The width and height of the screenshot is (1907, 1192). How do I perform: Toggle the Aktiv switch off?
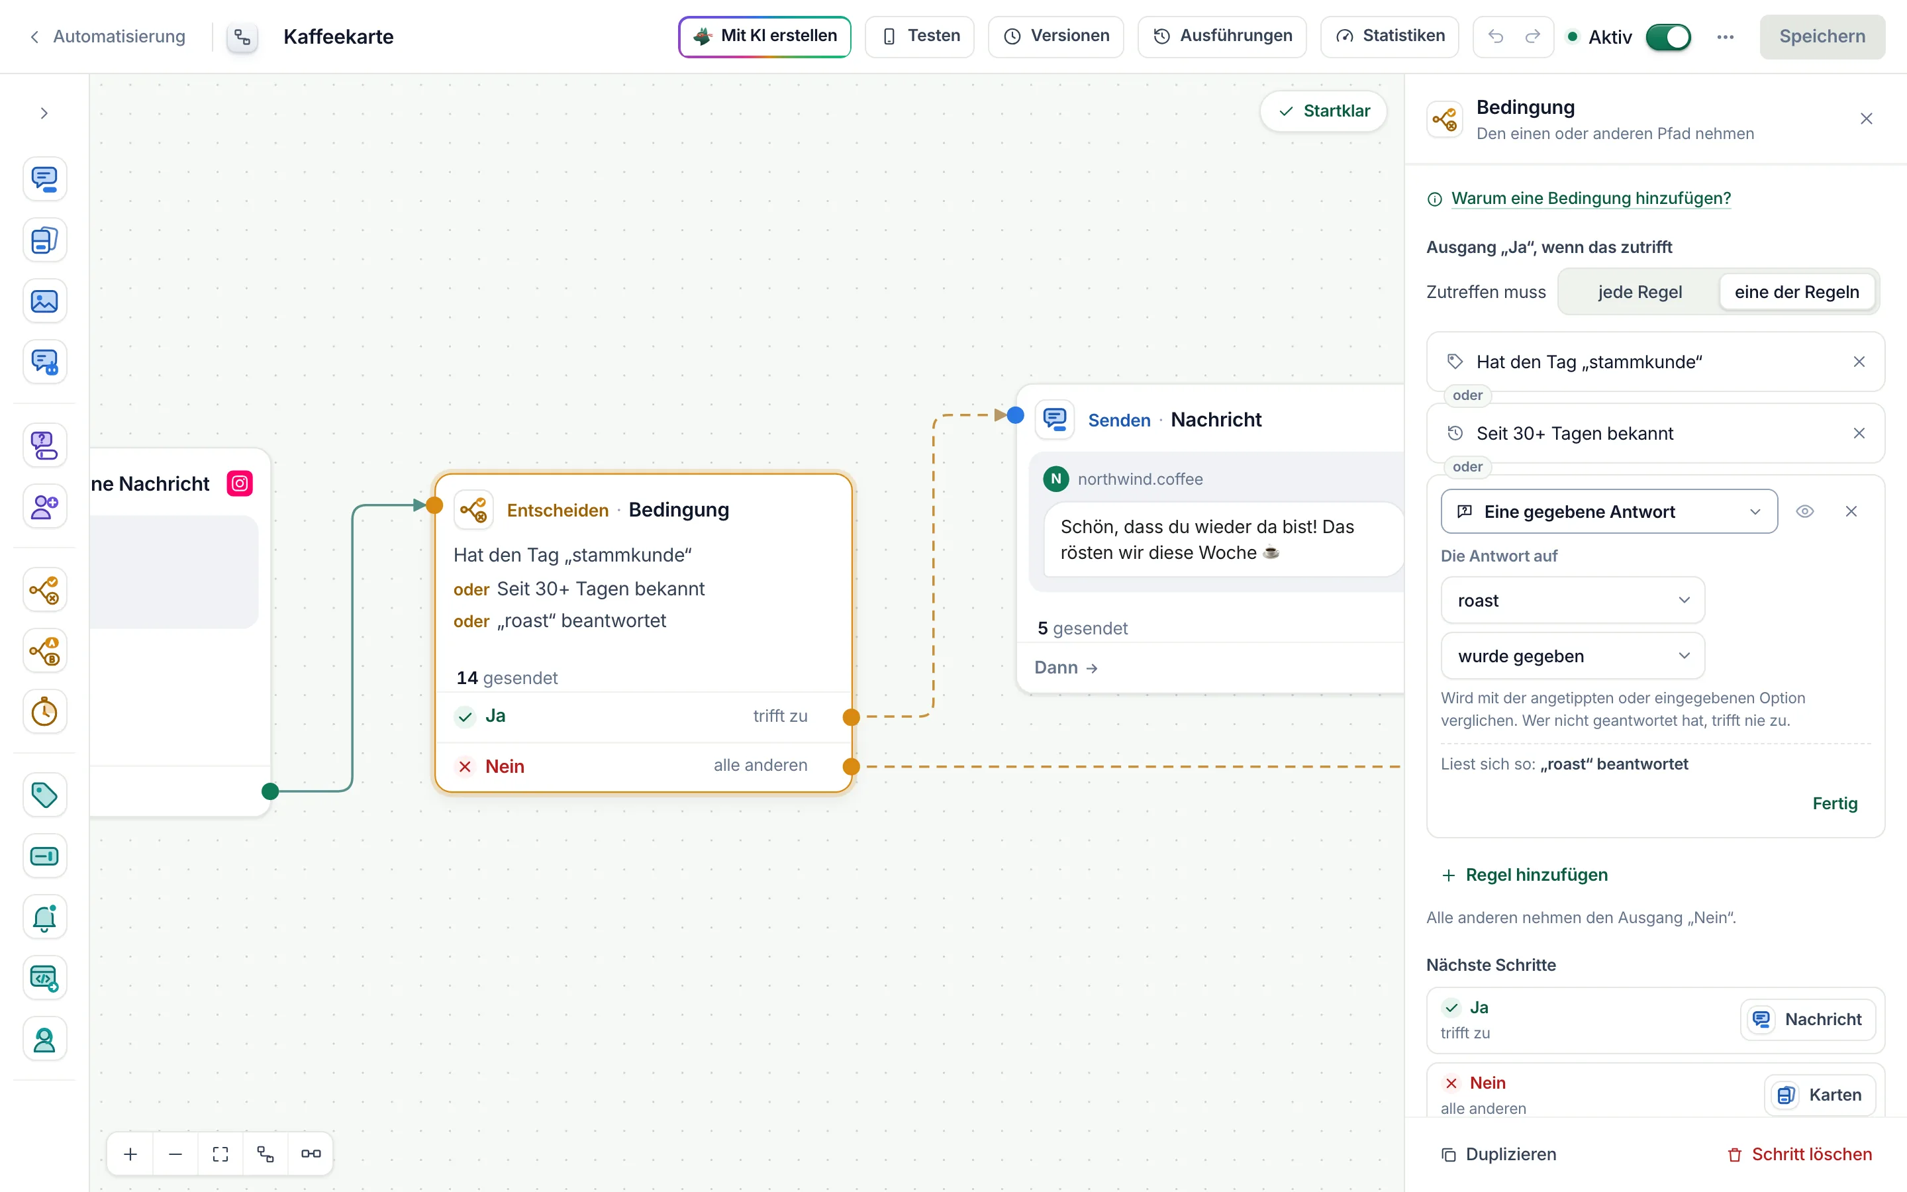[1667, 37]
